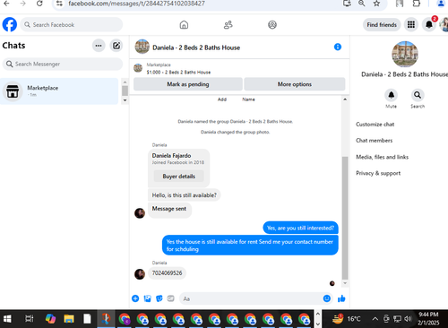Send a thumbs up like
Image resolution: width=448 pixels, height=328 pixels.
coord(341,298)
